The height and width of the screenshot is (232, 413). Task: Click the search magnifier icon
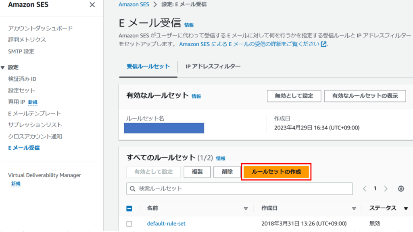point(133,189)
